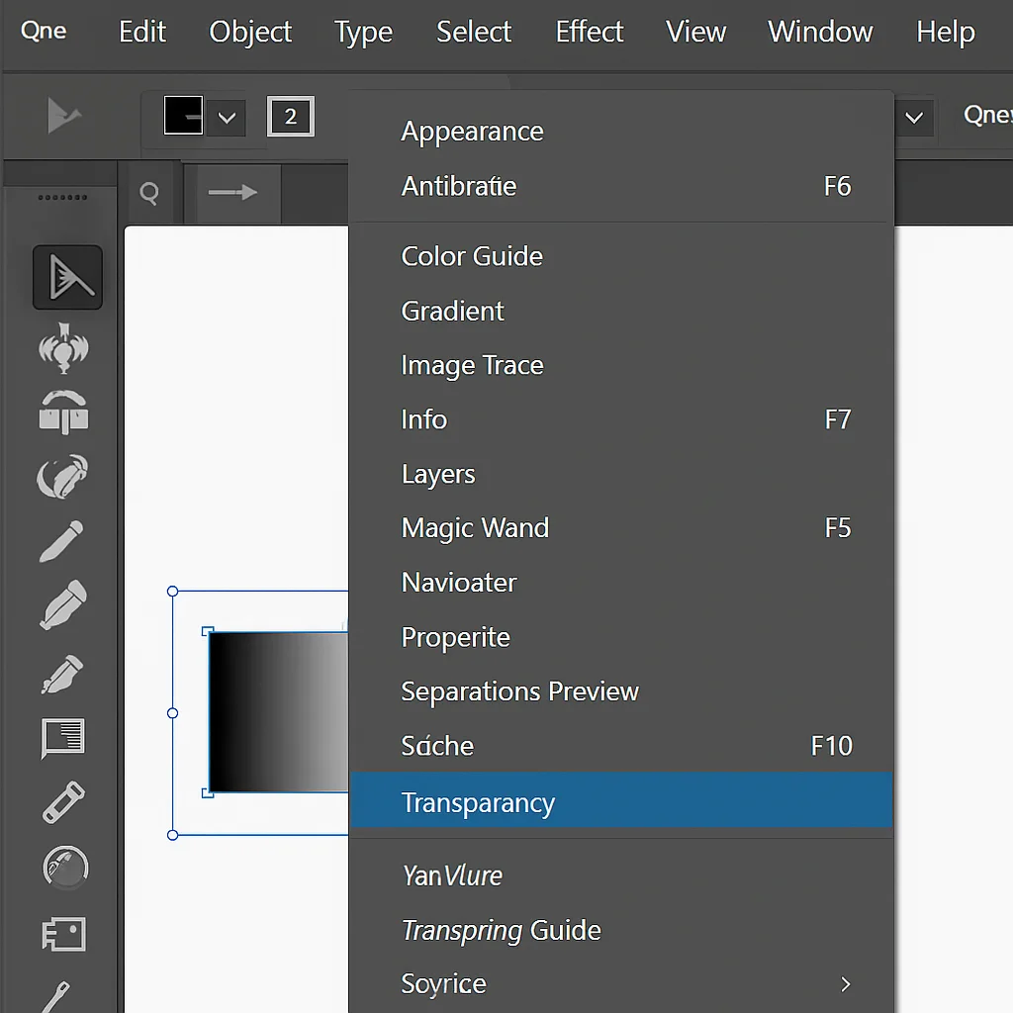The height and width of the screenshot is (1013, 1013).
Task: Click the gradient rectangle on the artboard
Action: pyautogui.click(x=279, y=712)
